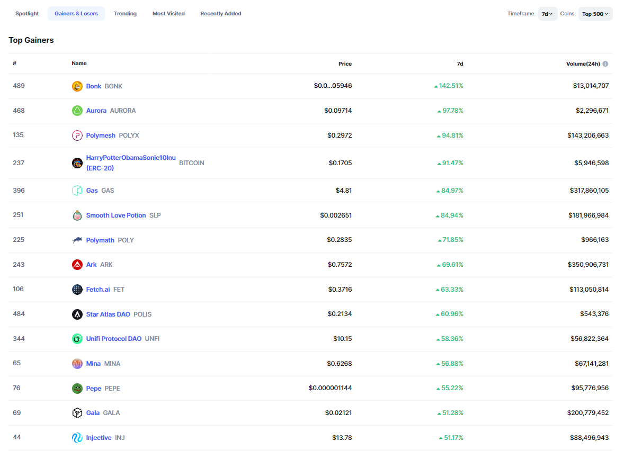Viewport: 624px width, 451px height.
Task: Click the Smooth Love Potion icon
Action: (77, 215)
